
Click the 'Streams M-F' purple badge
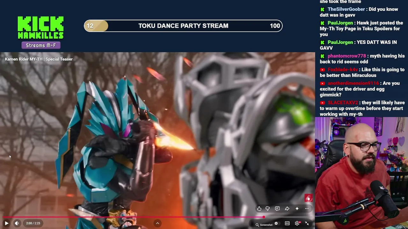click(41, 45)
